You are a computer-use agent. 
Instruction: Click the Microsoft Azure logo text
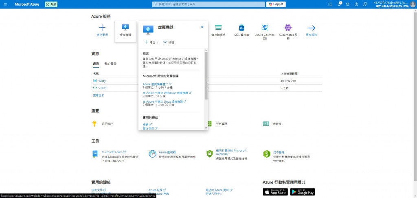click(27, 4)
